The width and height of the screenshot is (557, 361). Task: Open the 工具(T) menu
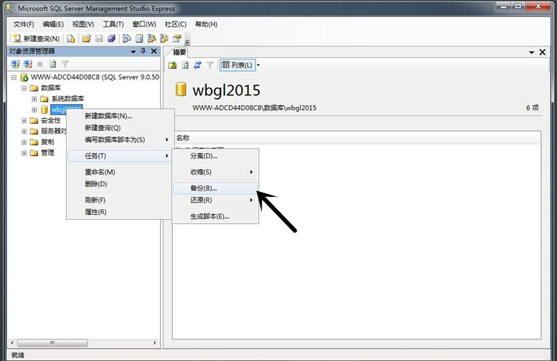113,24
